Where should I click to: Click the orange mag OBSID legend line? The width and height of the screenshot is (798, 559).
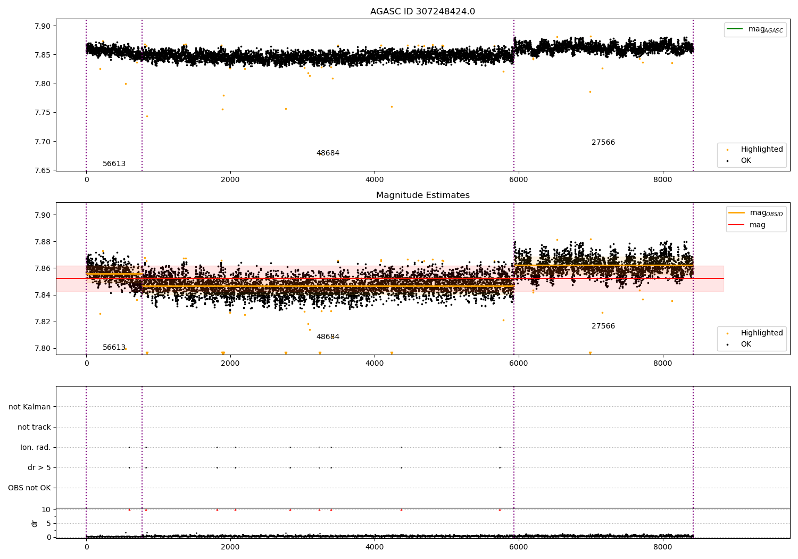pos(736,213)
